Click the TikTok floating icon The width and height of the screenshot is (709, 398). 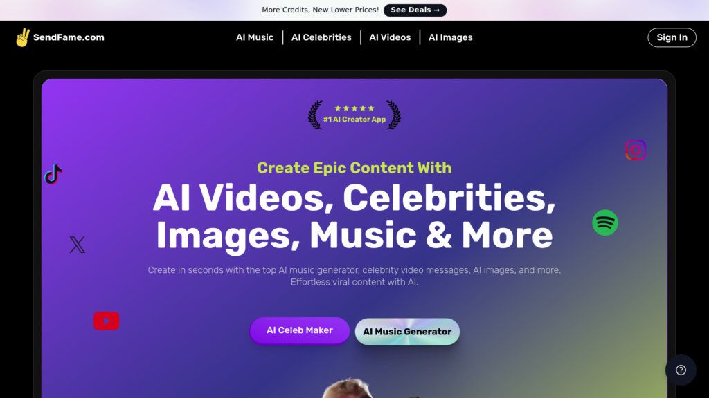(x=53, y=174)
